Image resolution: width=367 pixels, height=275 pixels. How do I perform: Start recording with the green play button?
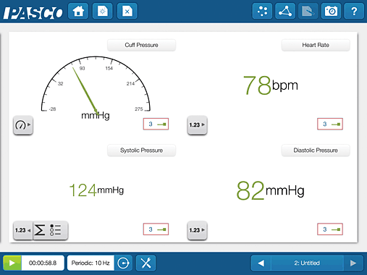pos(12,263)
